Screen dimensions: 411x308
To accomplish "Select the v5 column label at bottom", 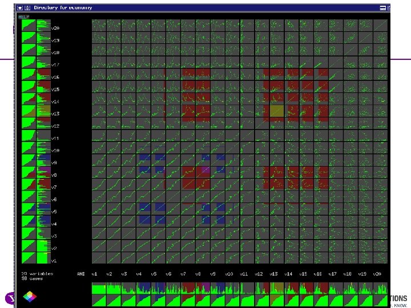I will click(154, 274).
